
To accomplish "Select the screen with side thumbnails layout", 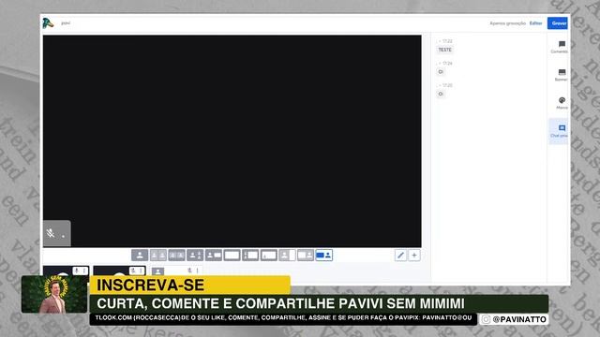I will coord(250,256).
